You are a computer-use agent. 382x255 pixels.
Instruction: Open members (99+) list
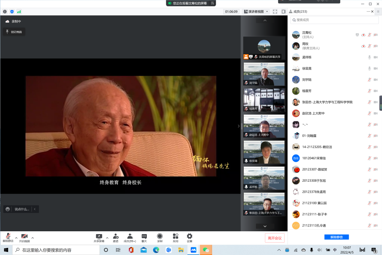coord(130,238)
